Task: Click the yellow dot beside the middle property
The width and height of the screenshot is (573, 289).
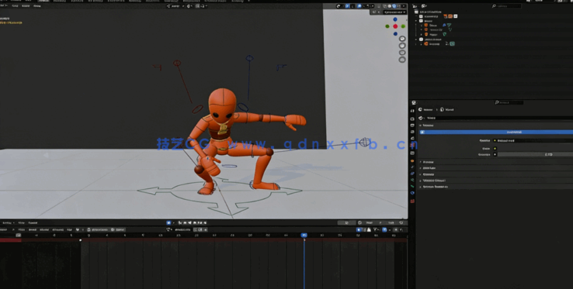Action: coord(495,149)
